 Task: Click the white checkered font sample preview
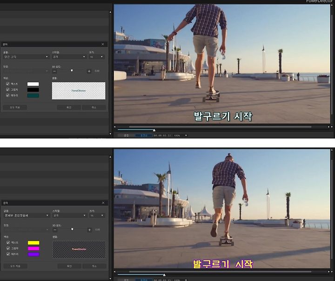(79, 91)
